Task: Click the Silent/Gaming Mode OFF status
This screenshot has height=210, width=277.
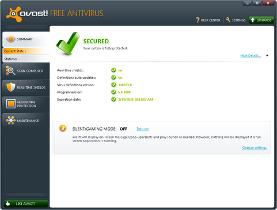Action: point(124,129)
